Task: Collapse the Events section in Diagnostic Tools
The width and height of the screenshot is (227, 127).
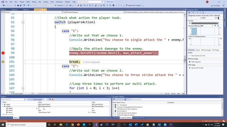Action: click(188, 21)
